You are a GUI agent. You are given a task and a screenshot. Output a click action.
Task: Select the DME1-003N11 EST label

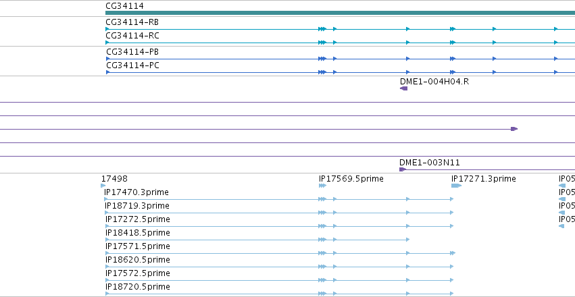tap(430, 163)
